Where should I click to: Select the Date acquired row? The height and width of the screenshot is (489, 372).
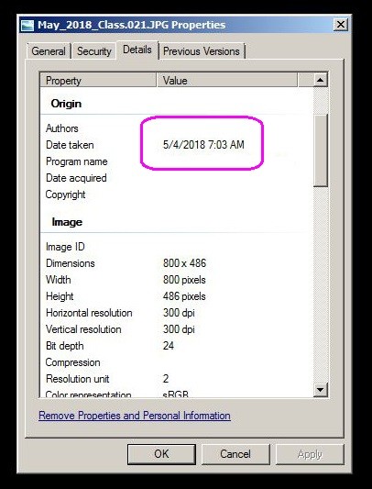click(177, 178)
